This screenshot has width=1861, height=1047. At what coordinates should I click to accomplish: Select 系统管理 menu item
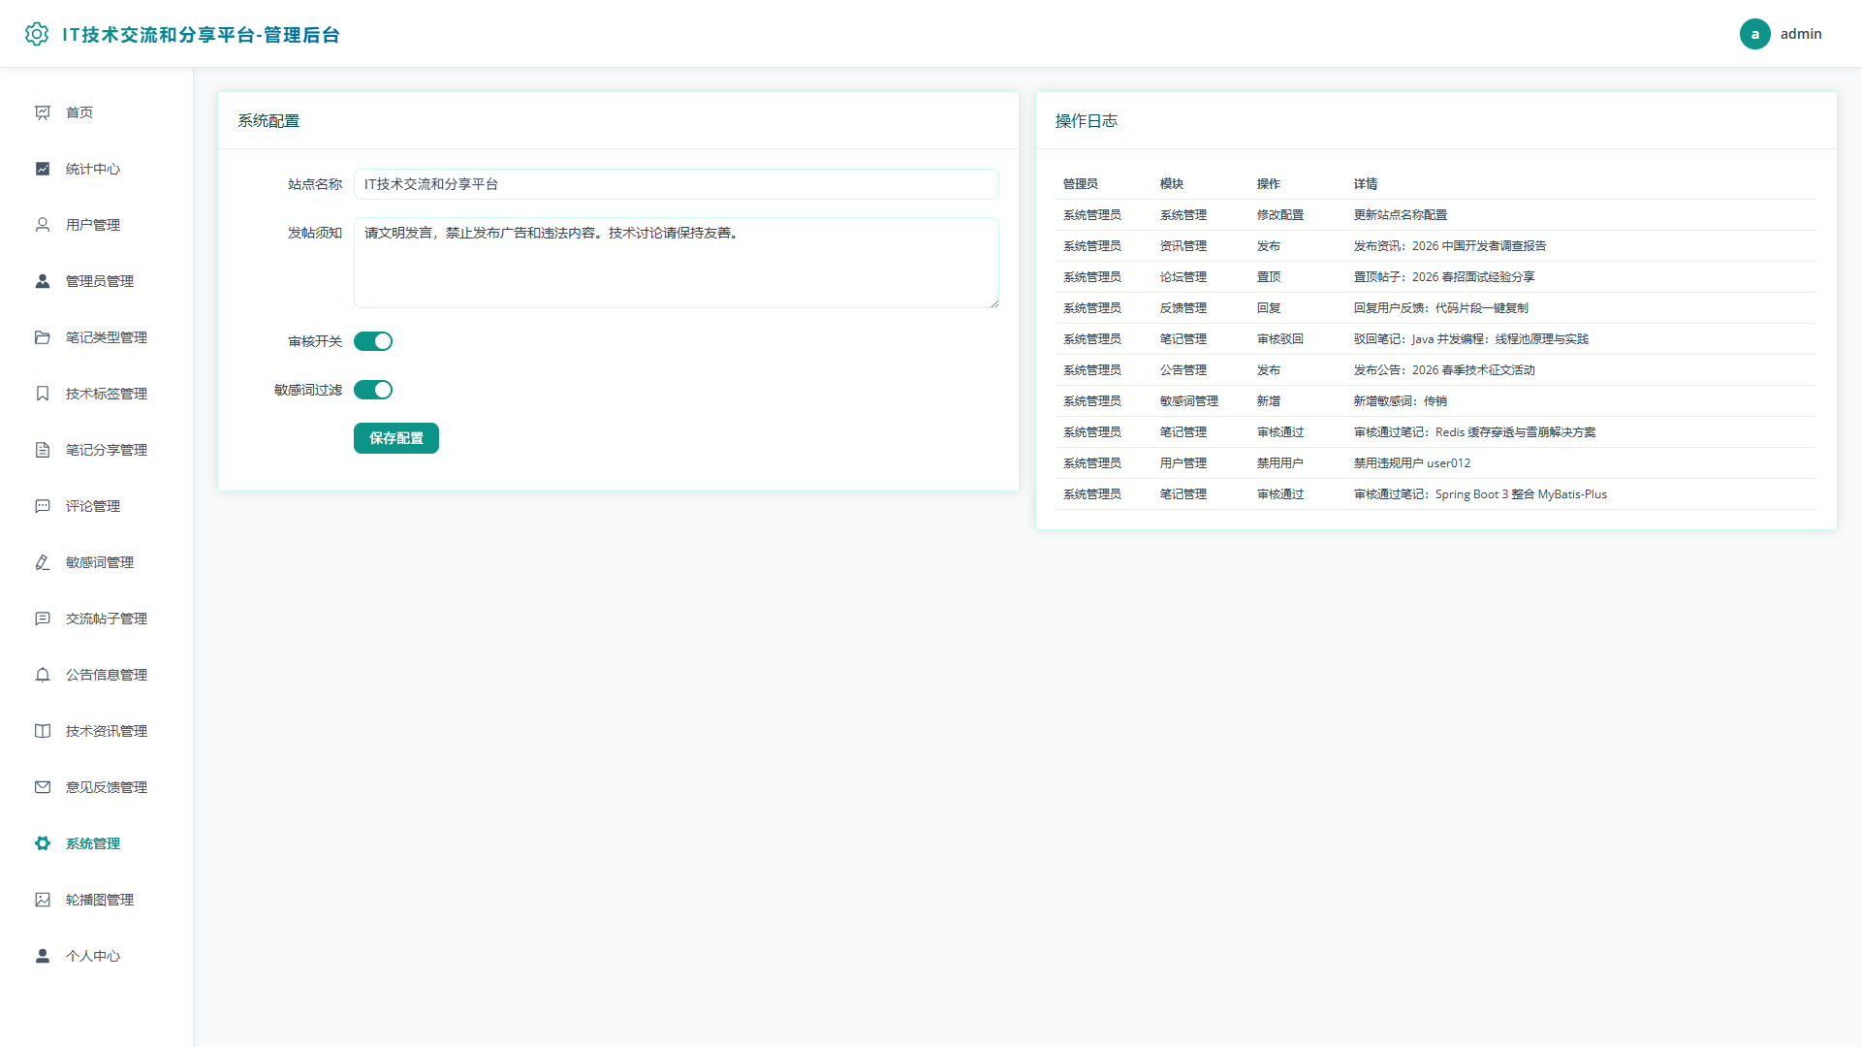coord(97,843)
